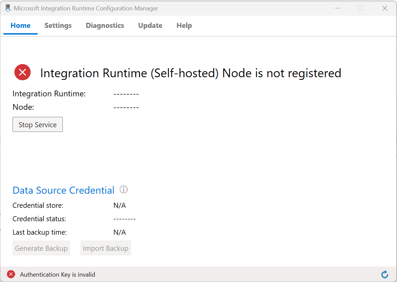Click the refresh icon in the status bar
The height and width of the screenshot is (282, 397).
(385, 275)
